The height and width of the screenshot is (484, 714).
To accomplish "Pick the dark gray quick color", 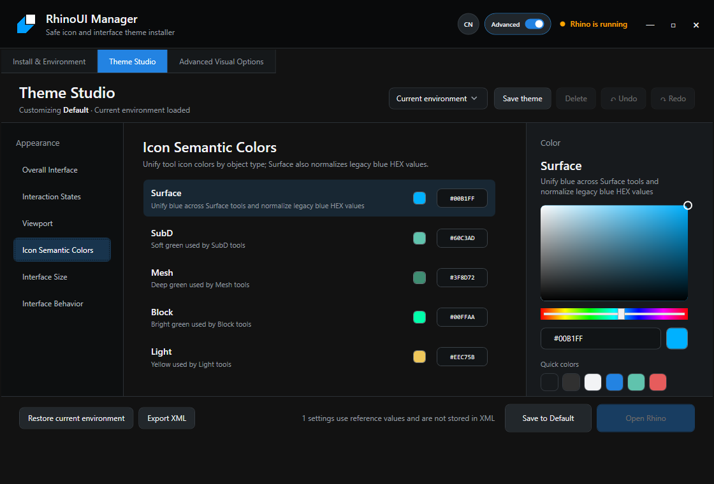I will click(571, 382).
